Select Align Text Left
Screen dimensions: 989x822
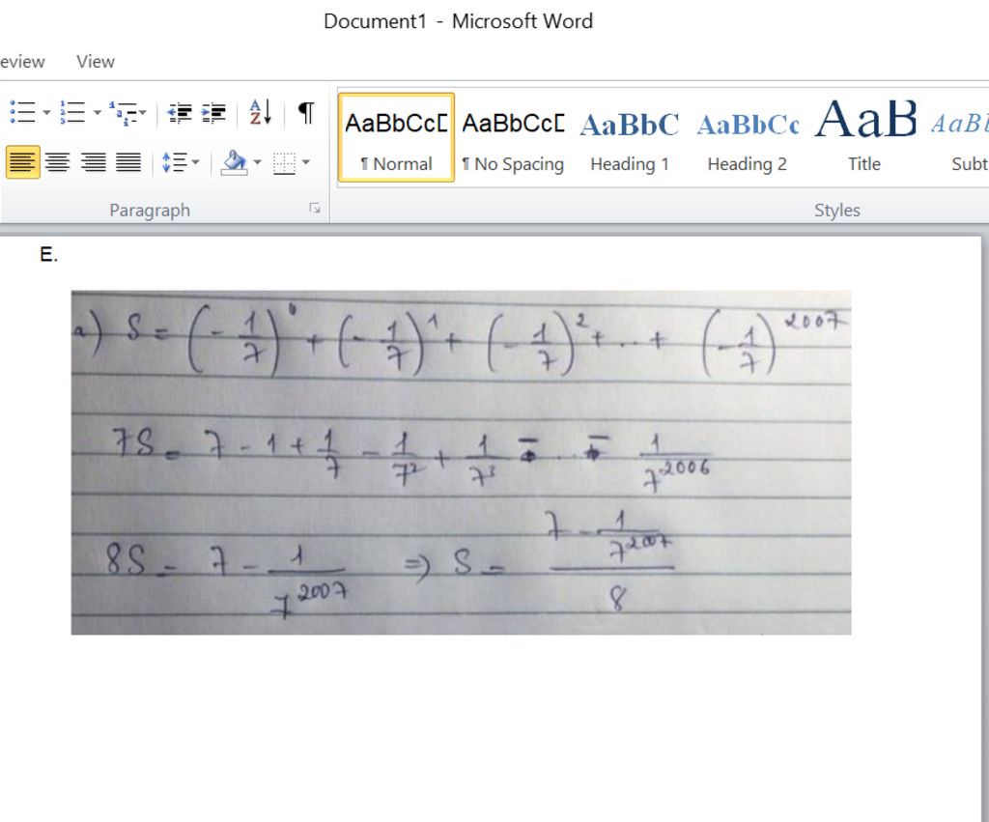(x=22, y=163)
